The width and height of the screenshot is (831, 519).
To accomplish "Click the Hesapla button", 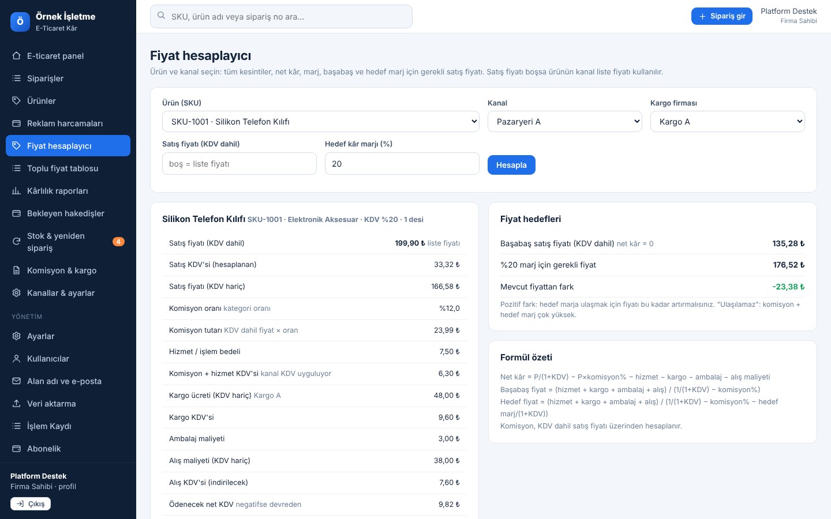I will pyautogui.click(x=511, y=165).
